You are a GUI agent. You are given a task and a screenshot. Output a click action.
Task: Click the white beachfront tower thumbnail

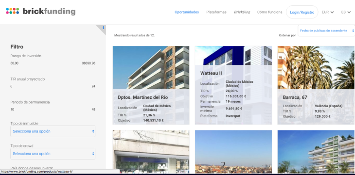coord(316,152)
